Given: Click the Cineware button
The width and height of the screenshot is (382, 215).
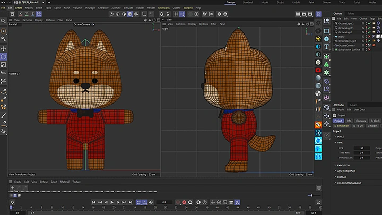Looking at the screenshot, I should [361, 121].
